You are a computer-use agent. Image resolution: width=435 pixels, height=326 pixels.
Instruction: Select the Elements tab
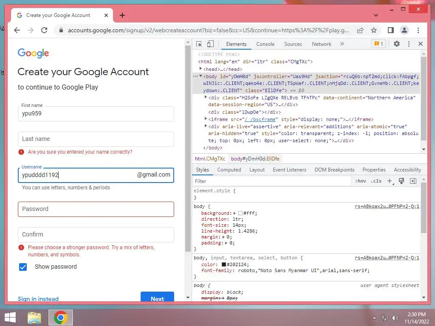pos(236,44)
